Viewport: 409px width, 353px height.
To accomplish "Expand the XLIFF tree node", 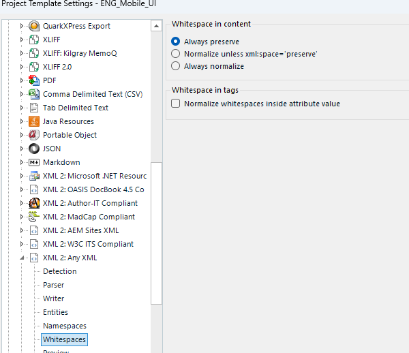I will (22, 40).
